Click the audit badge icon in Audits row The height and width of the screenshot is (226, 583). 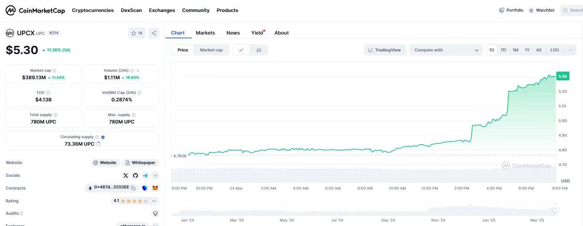(x=155, y=213)
